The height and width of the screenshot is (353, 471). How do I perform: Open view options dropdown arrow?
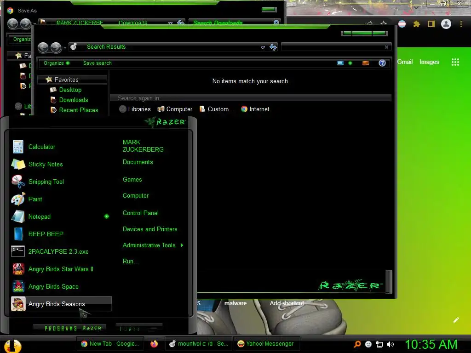point(350,63)
